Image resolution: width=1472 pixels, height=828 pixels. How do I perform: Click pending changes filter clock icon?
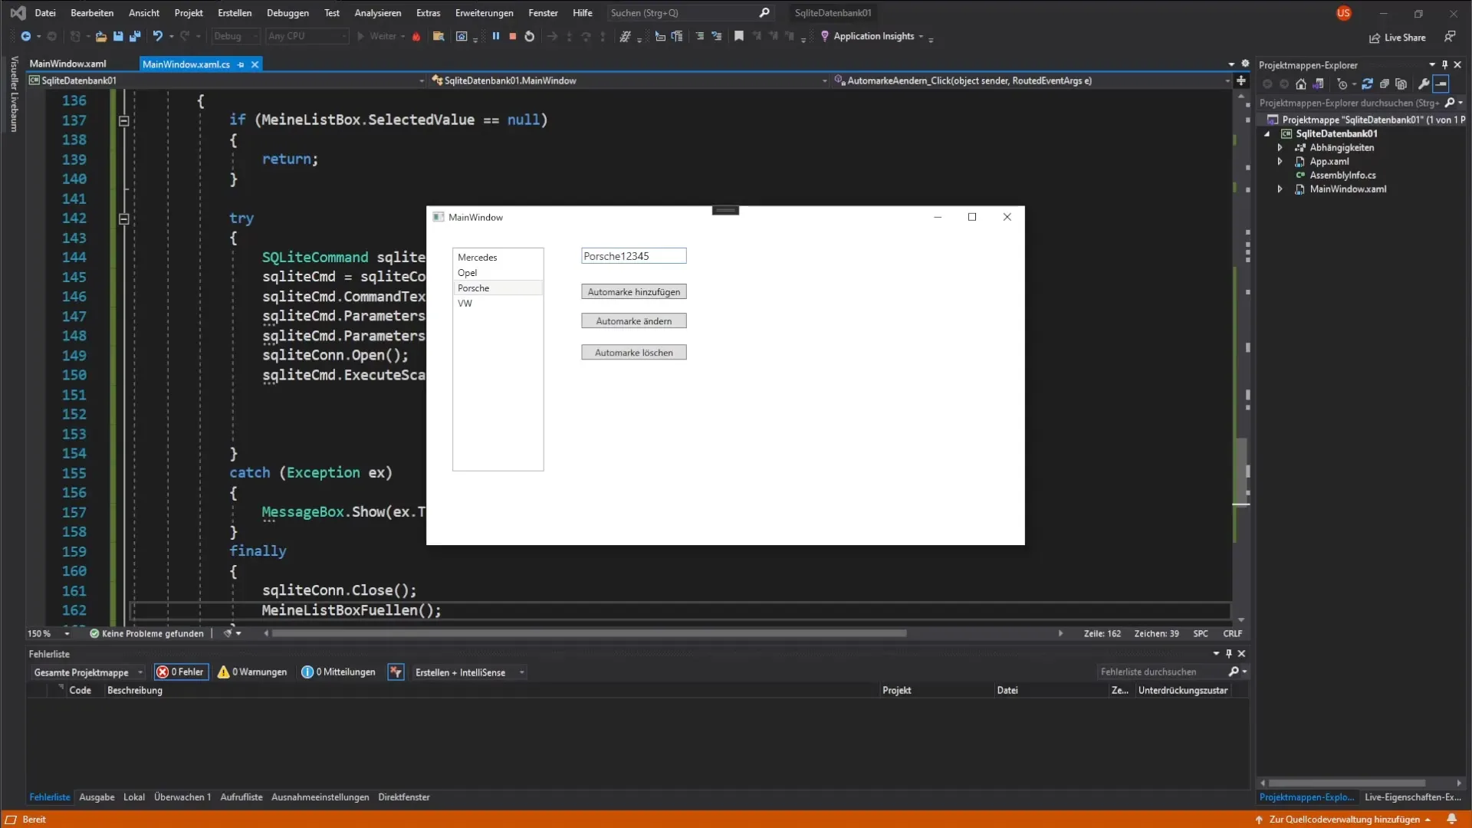click(1342, 84)
